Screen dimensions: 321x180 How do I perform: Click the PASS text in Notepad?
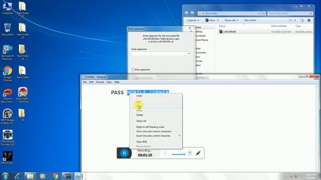click(117, 92)
